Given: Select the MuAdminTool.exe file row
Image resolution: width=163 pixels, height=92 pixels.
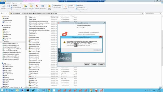Looking at the screenshot, I should pyautogui.click(x=52, y=37).
